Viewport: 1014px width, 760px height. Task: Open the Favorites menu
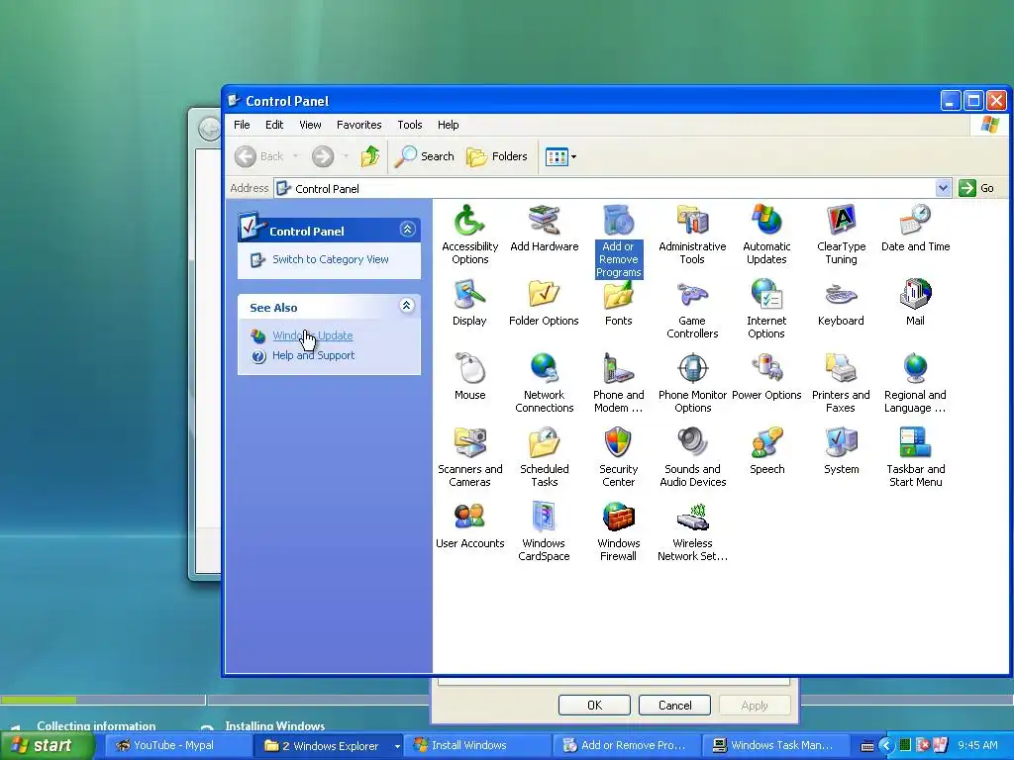pos(358,125)
